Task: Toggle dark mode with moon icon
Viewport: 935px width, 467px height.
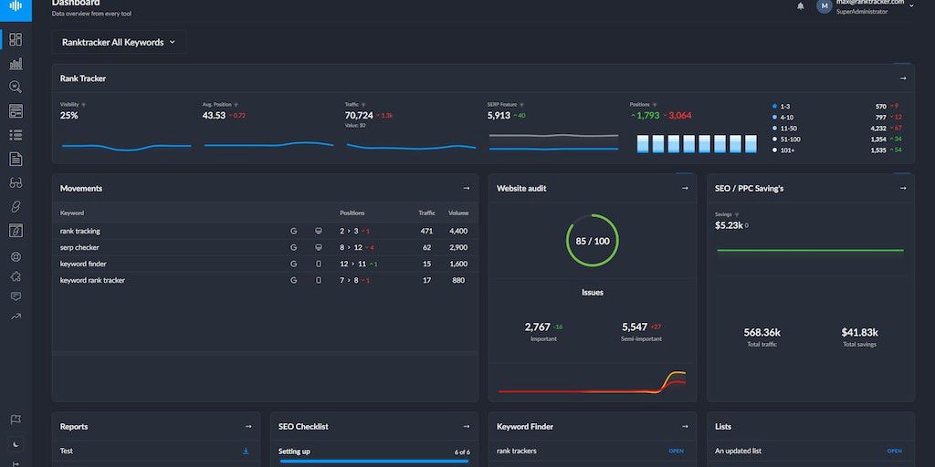Action: (x=16, y=444)
